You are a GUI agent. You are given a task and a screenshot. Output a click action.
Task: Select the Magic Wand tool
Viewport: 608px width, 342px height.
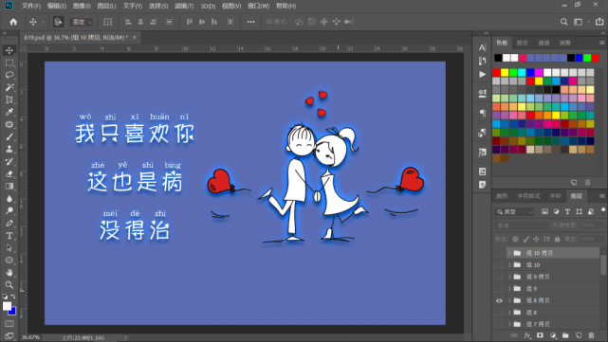9,87
